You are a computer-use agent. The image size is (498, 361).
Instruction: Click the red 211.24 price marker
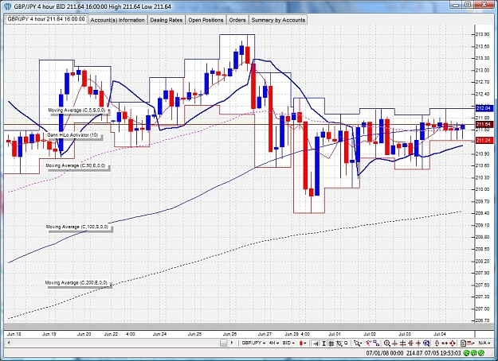pos(484,141)
